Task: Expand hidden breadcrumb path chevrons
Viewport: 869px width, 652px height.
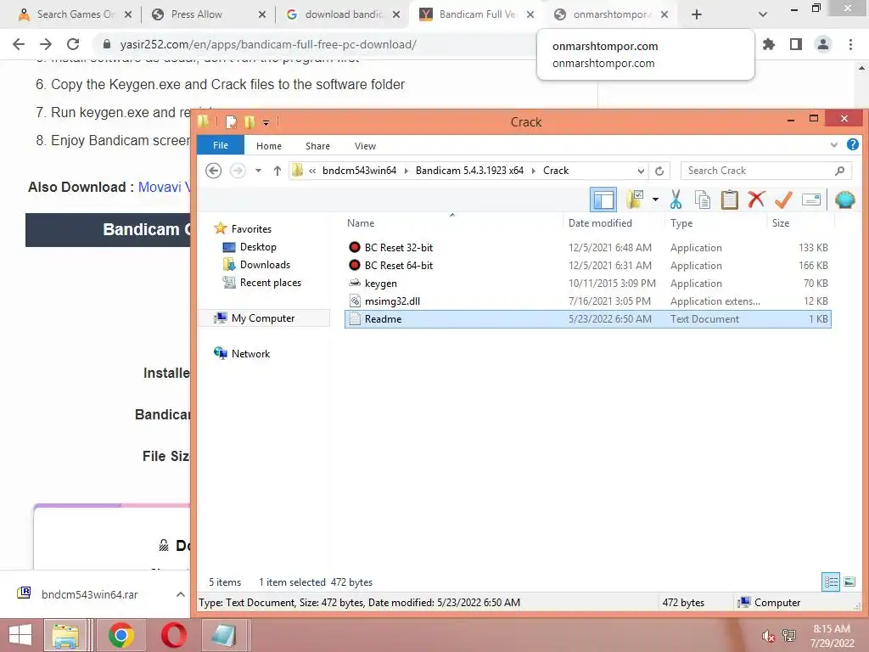Action: coord(312,171)
